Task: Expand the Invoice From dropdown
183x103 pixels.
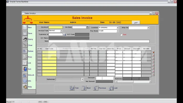Action: pyautogui.click(x=61, y=31)
